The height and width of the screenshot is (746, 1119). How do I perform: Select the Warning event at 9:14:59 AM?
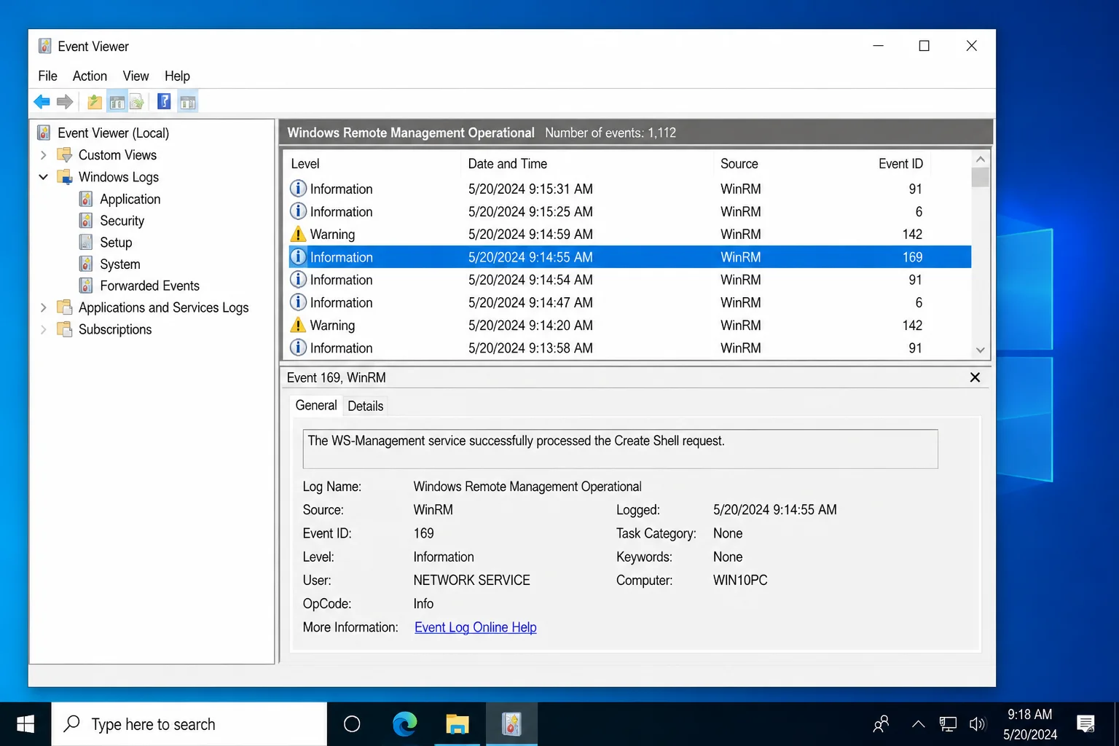pyautogui.click(x=630, y=234)
